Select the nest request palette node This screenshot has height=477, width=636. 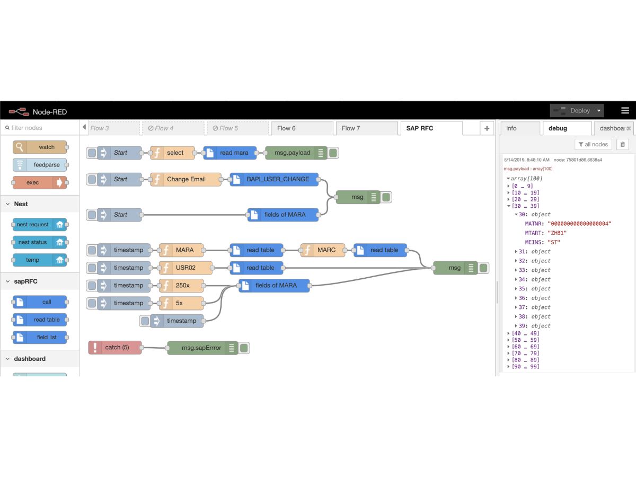(x=40, y=224)
